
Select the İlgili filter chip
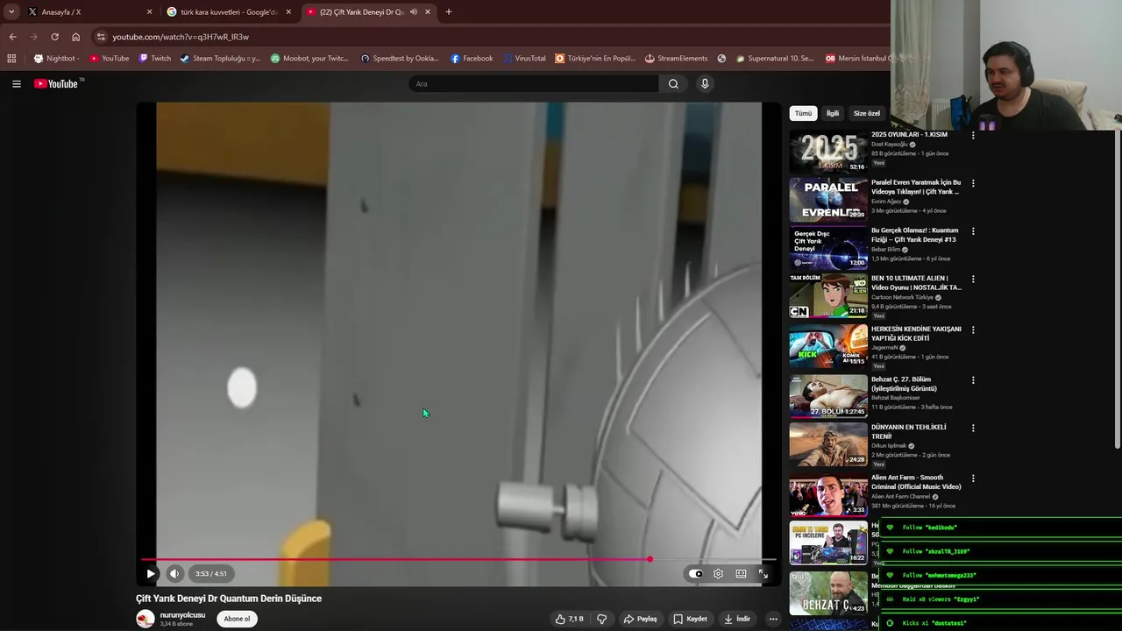833,113
